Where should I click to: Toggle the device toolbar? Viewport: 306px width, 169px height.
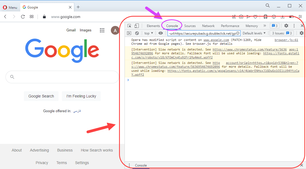[x=137, y=26]
